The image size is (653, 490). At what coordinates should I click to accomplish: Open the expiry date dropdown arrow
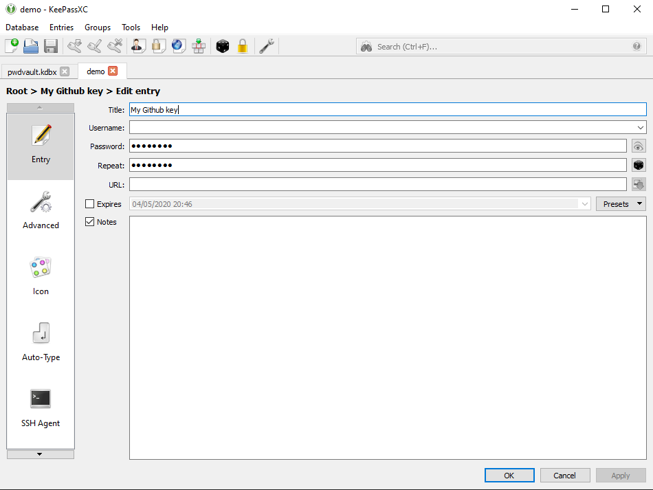(585, 204)
